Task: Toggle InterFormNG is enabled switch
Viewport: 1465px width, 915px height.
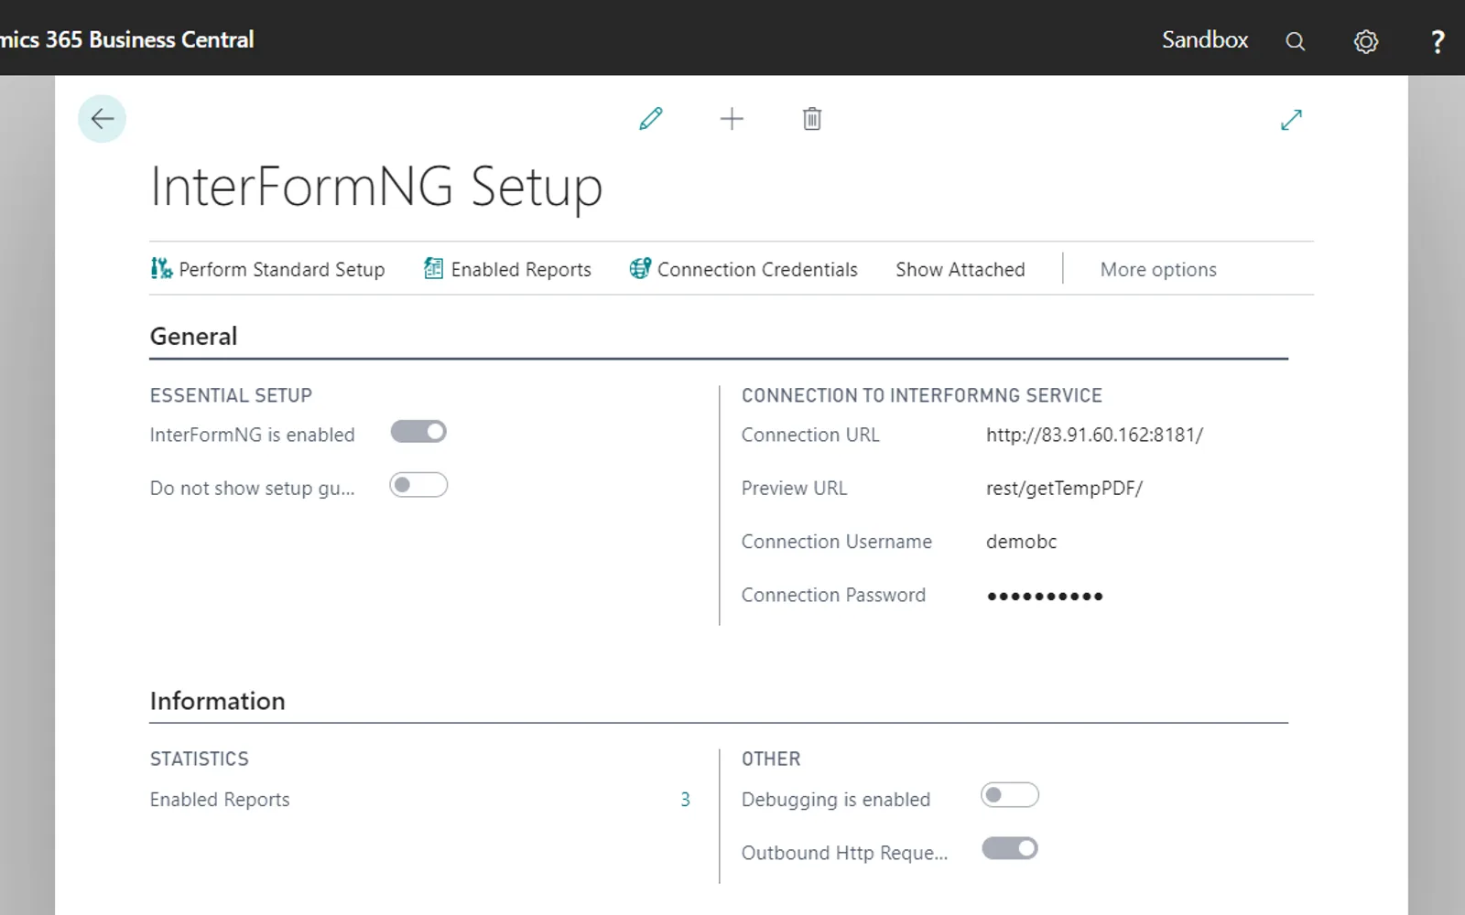Action: [418, 432]
